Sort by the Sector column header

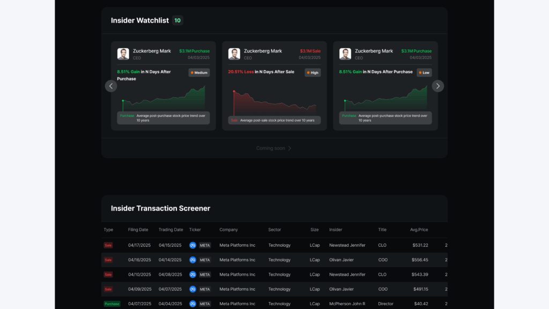click(274, 230)
